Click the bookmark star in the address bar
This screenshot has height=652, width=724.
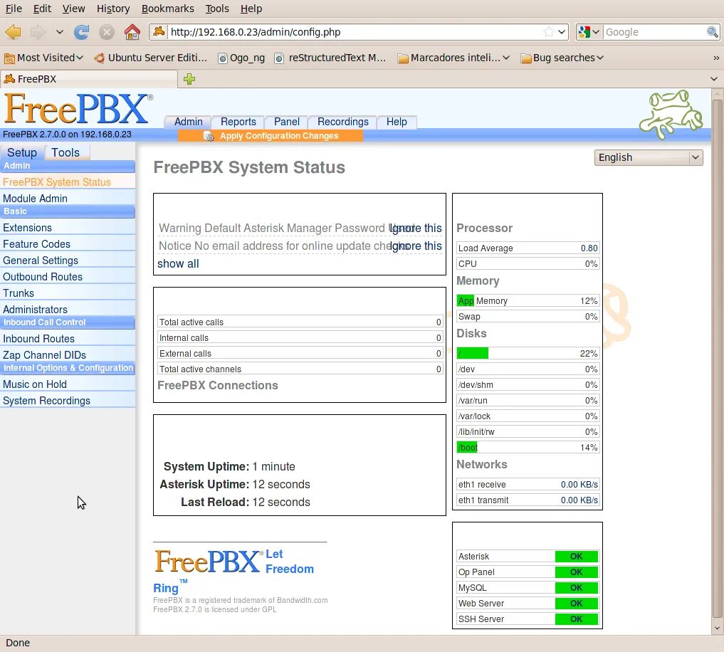(x=549, y=32)
